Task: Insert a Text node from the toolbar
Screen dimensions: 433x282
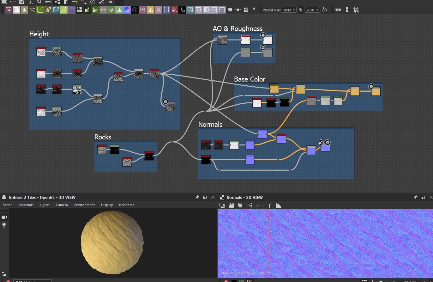Action: click(159, 10)
